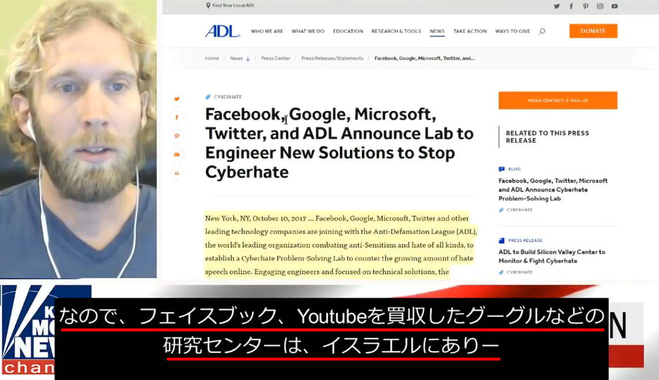
Task: Open the News menu
Action: click(437, 31)
